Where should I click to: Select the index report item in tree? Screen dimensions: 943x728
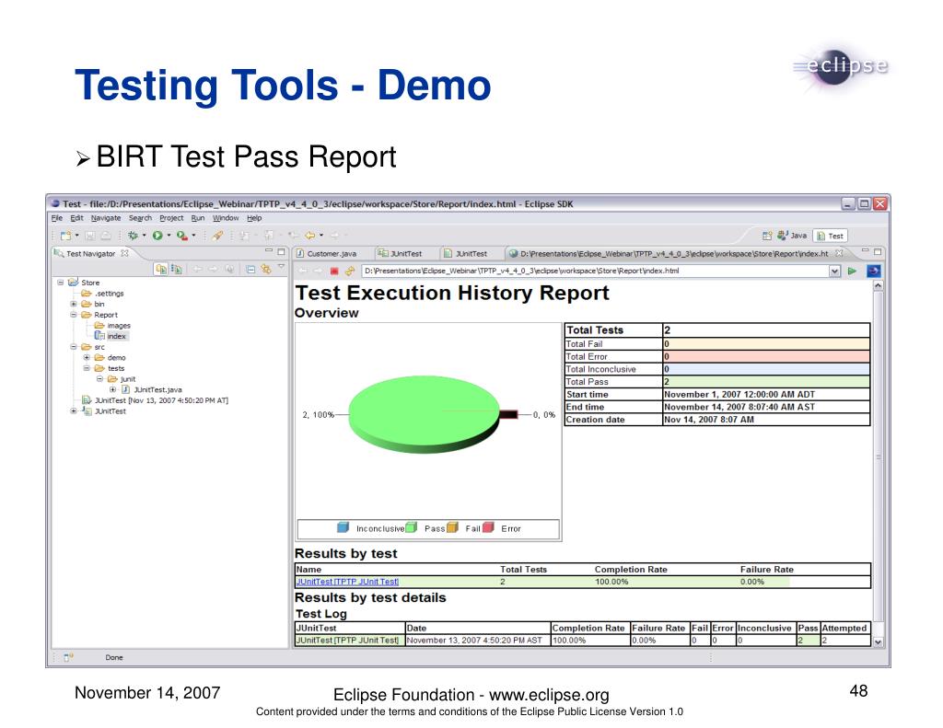[x=111, y=336]
